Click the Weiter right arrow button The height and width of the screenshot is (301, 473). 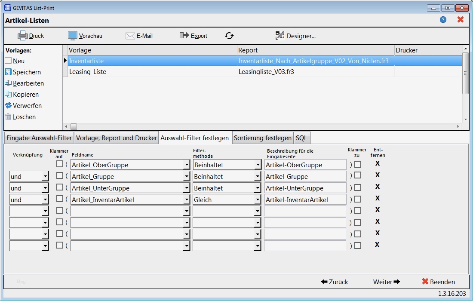click(387, 282)
